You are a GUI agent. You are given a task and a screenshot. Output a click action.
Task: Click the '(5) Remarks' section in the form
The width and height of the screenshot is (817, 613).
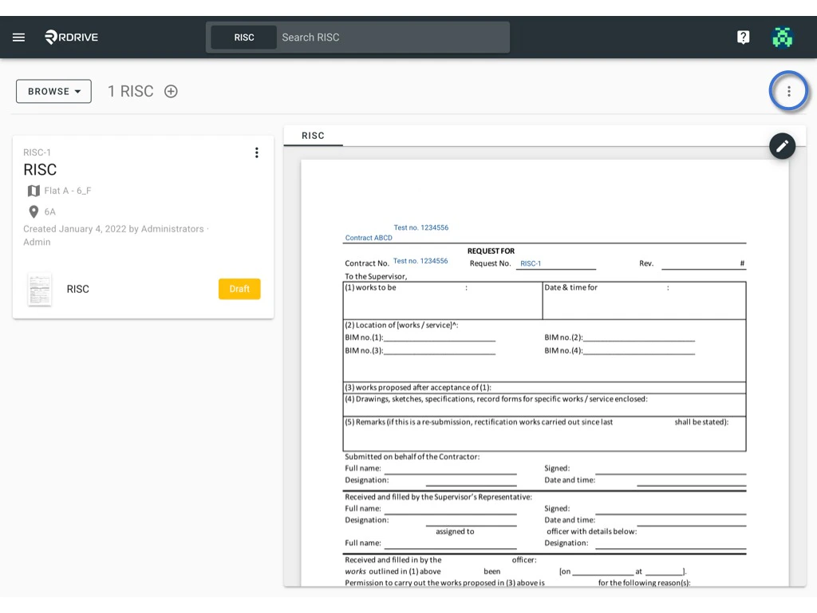coord(544,433)
